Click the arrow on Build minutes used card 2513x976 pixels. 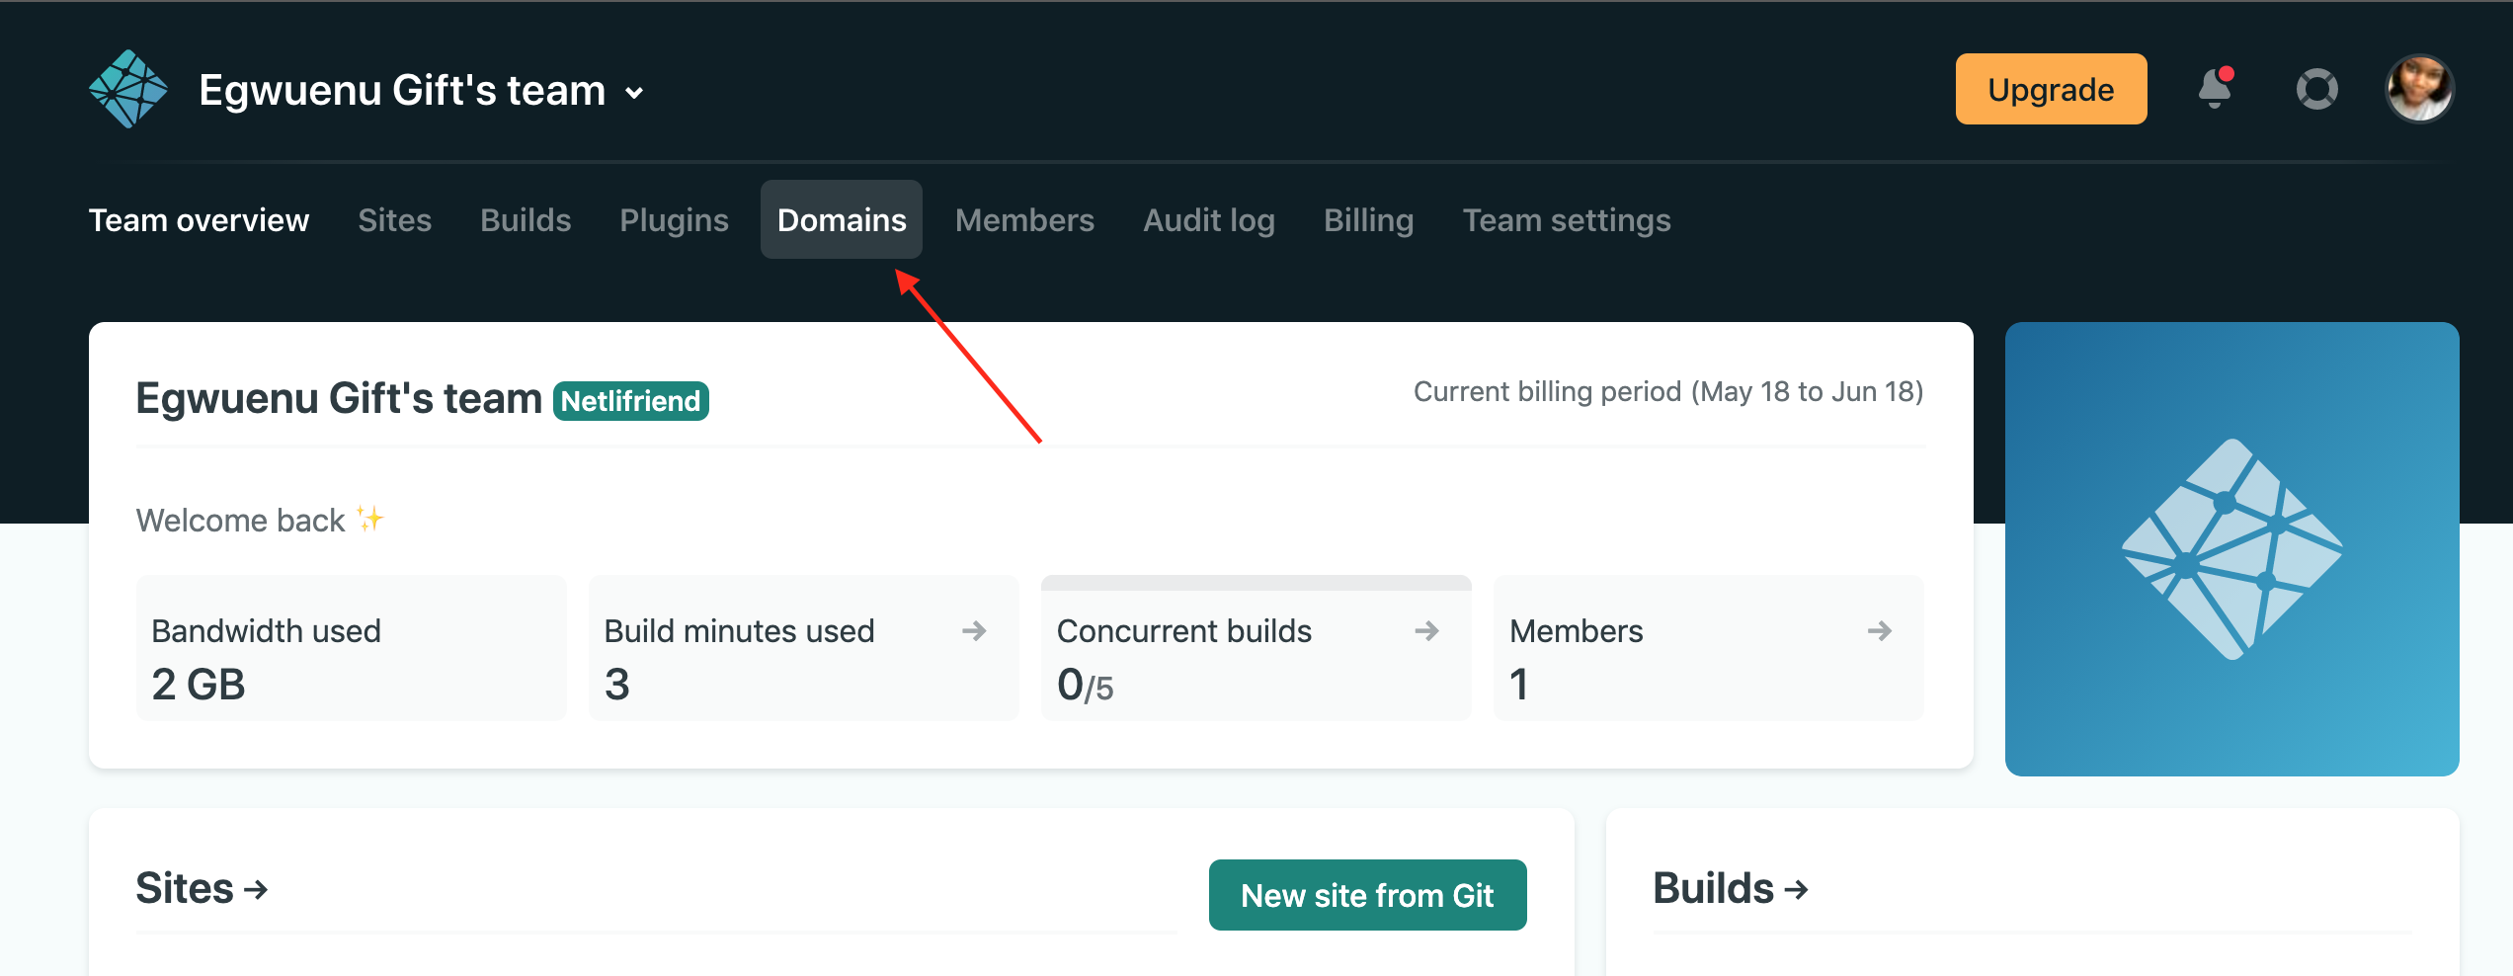pos(975,631)
